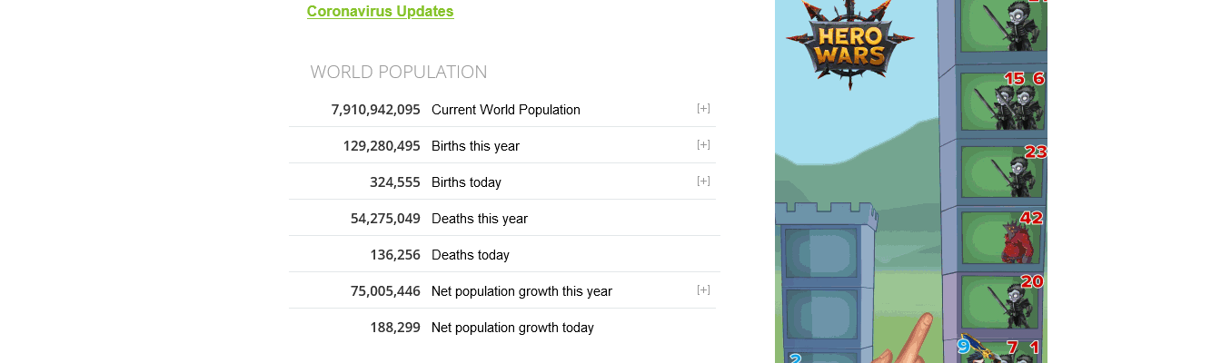1221x363 pixels.
Task: Expand Net population growth this year
Action: tap(703, 290)
